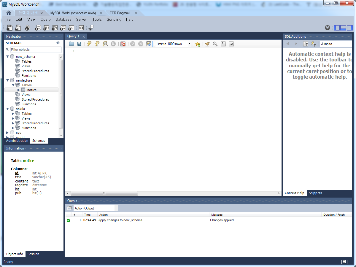Open the Database menu
The height and width of the screenshot is (267, 356).
[x=63, y=20]
